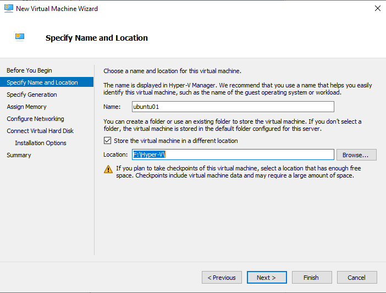Click the New Virtual Machine Wizard title text
Screen dimensions: 386x293
pos(57,9)
